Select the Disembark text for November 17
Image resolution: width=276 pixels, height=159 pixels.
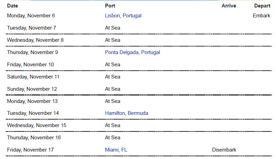(224, 150)
